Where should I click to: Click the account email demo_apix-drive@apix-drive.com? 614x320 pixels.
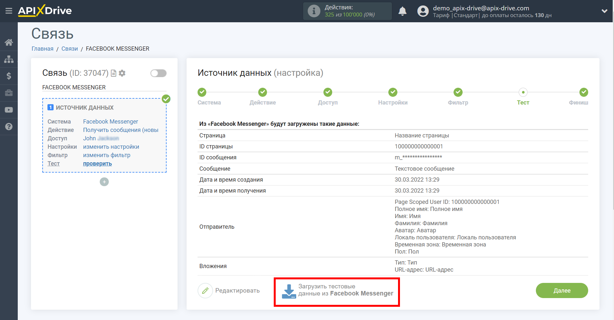(481, 8)
